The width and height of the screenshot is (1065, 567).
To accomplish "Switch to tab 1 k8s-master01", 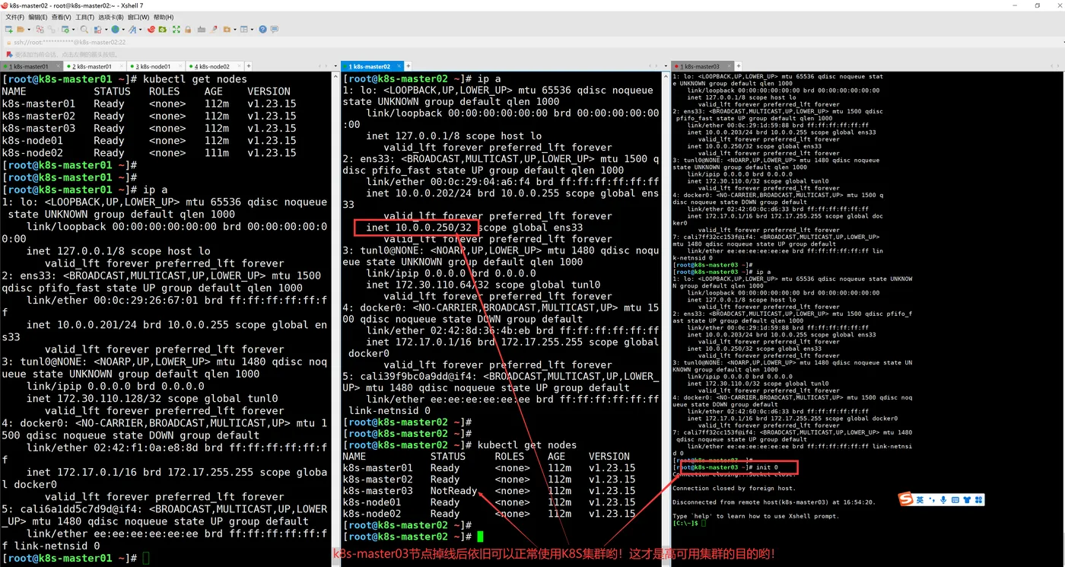I will [30, 66].
